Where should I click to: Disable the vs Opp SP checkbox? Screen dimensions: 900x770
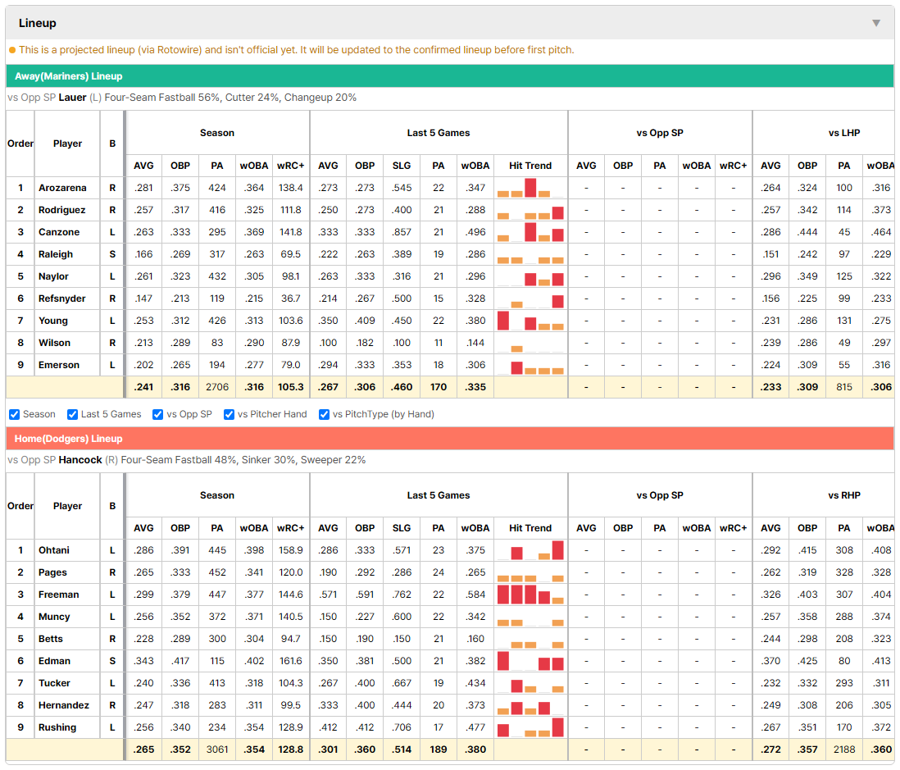(x=158, y=415)
